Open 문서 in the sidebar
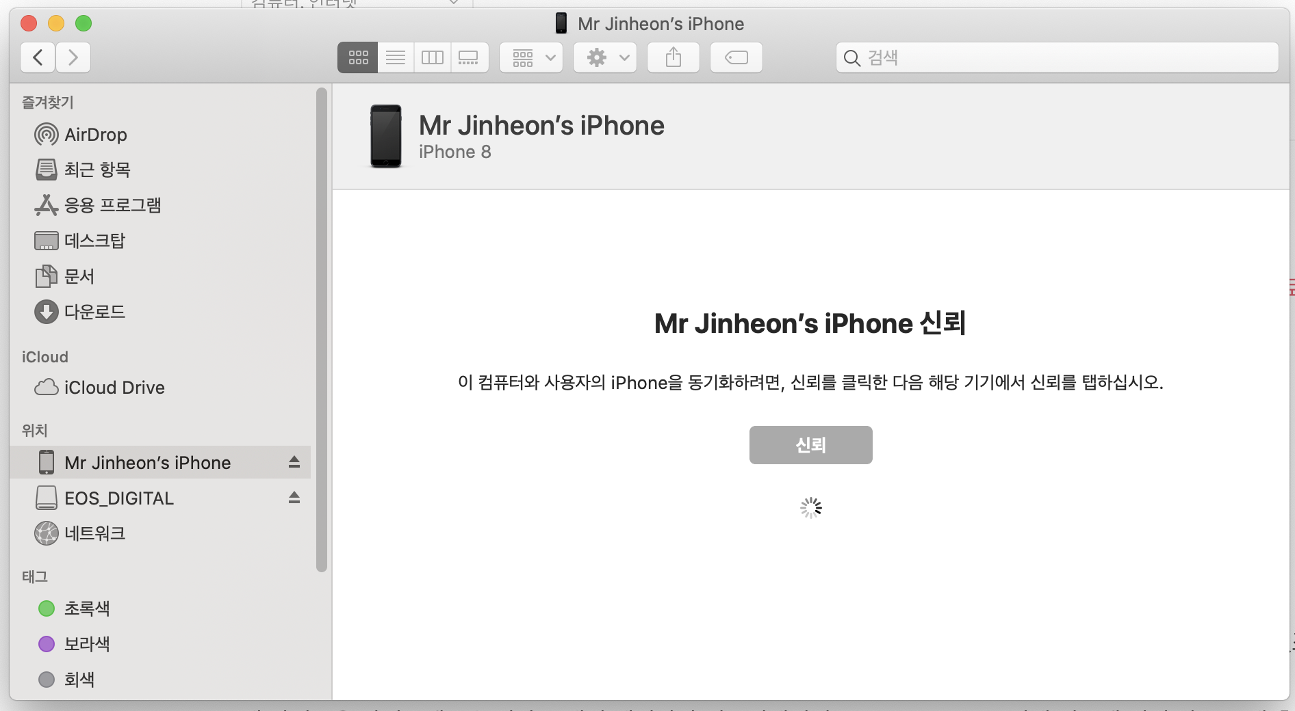 [161, 276]
